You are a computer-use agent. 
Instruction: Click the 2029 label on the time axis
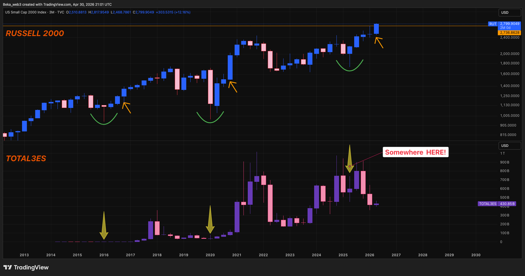point(449,255)
